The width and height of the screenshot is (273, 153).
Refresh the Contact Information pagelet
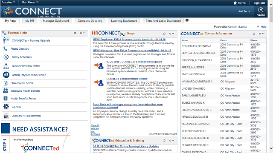pyautogui.click(x=254, y=34)
